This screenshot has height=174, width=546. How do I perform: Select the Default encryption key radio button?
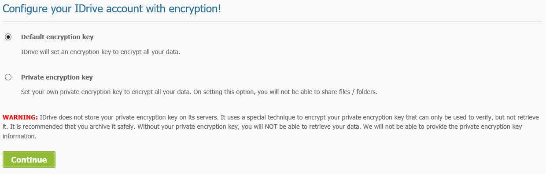(8, 37)
